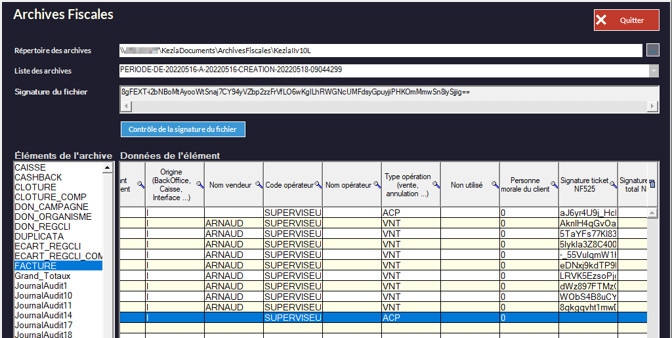Click the search icon in Origine column

point(199,186)
